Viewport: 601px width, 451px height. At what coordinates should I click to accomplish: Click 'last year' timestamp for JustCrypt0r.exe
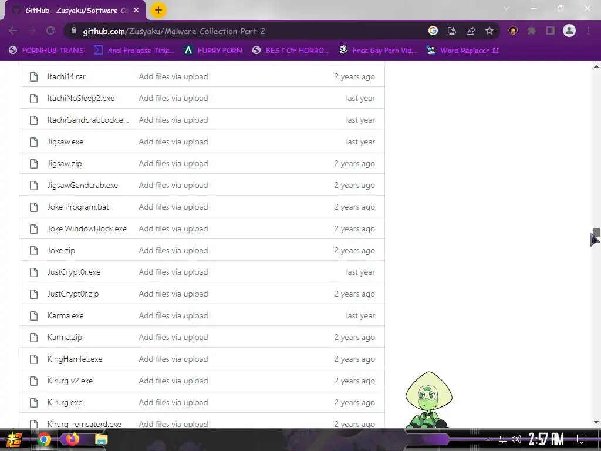[x=360, y=272]
